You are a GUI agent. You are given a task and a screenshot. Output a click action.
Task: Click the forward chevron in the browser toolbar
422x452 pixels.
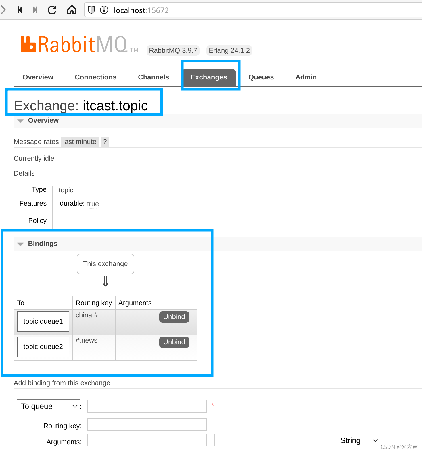3,10
